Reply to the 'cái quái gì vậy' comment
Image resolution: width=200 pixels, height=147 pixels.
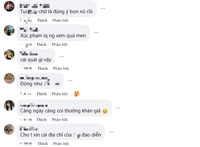click(x=61, y=69)
